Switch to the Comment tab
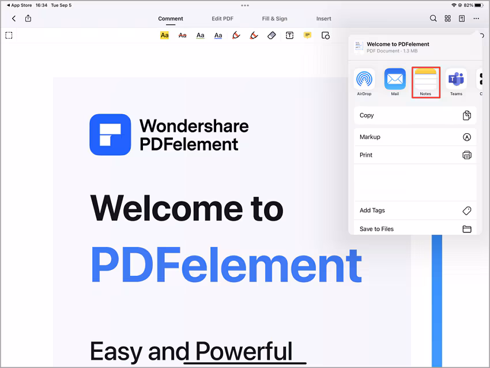The image size is (490, 368). 171,19
